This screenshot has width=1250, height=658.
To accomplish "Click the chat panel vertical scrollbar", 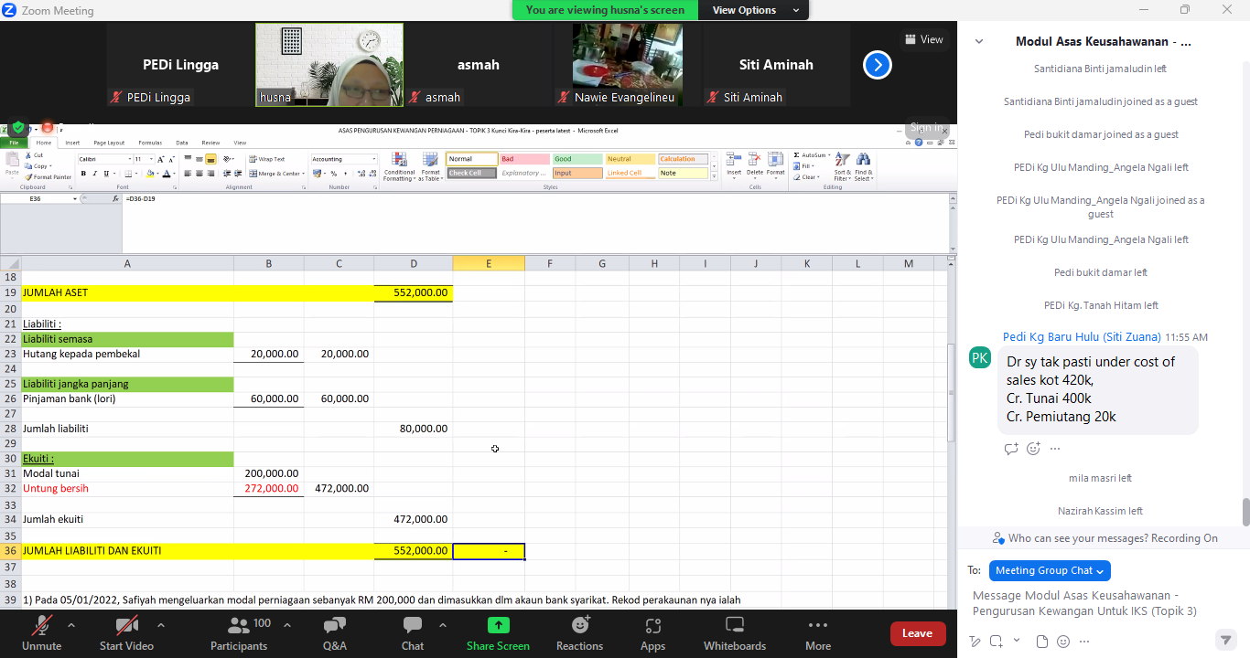I will [1245, 513].
